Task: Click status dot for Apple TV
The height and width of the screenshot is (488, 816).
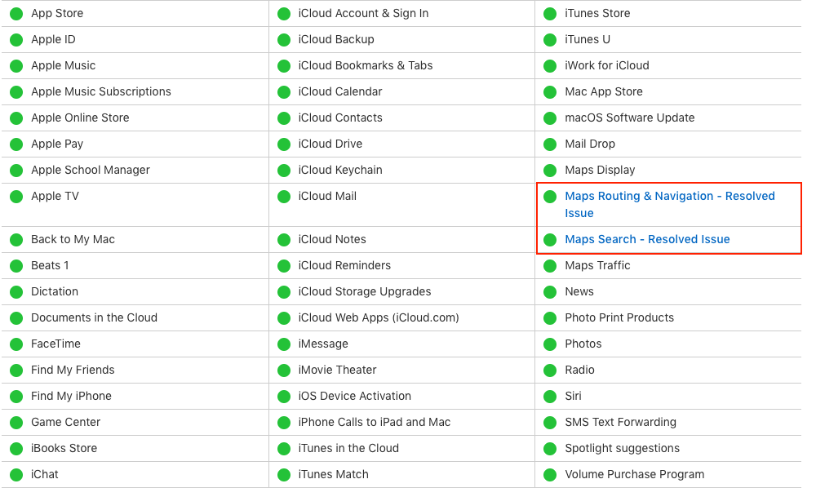Action: click(x=16, y=197)
